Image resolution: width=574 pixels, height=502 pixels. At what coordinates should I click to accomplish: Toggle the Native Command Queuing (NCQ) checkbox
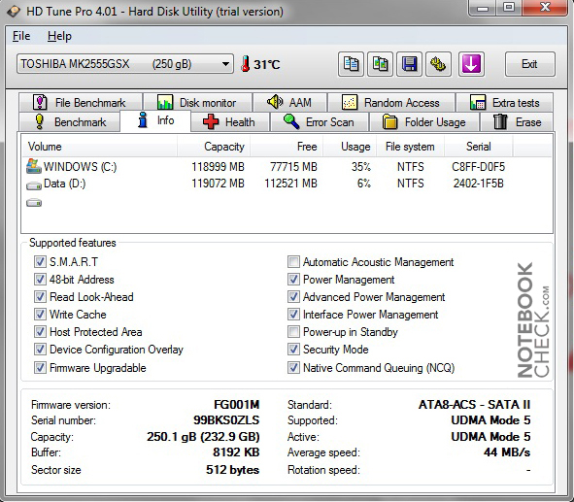coord(293,368)
